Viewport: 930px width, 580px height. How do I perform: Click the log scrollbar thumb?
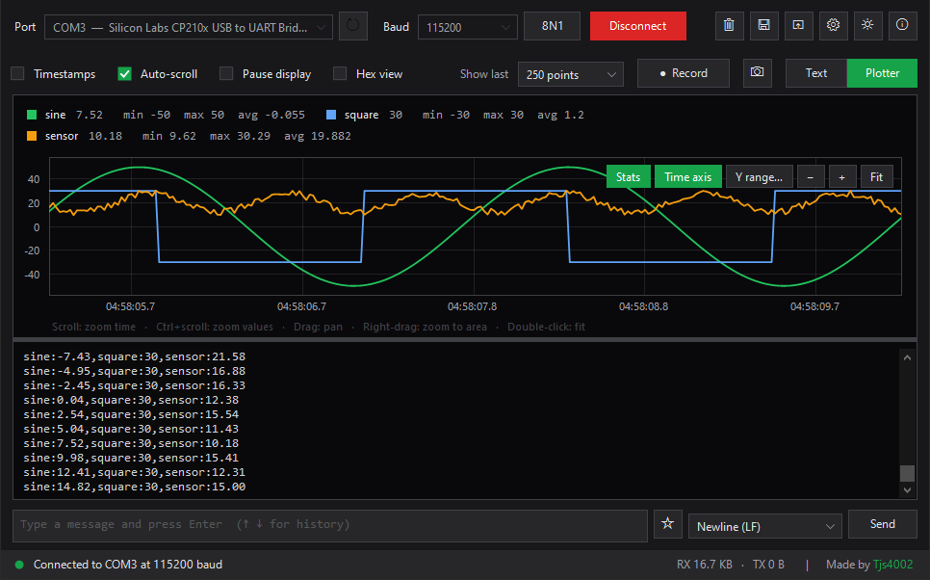click(x=907, y=473)
